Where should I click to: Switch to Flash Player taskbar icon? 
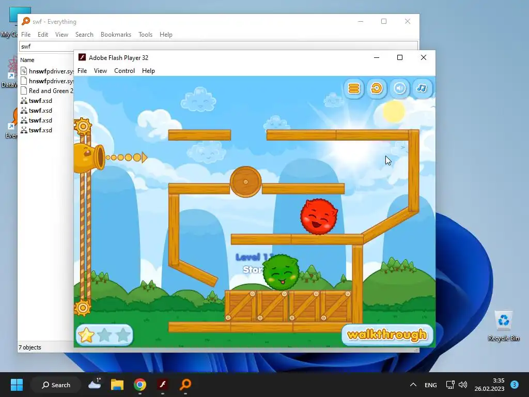point(163,385)
